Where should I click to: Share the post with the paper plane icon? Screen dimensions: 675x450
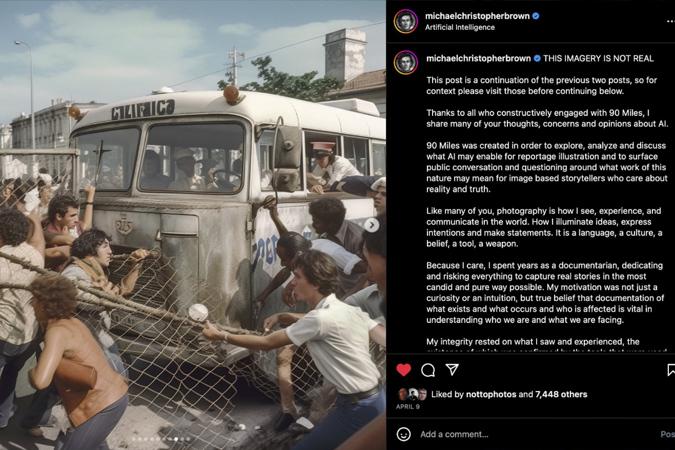click(452, 370)
